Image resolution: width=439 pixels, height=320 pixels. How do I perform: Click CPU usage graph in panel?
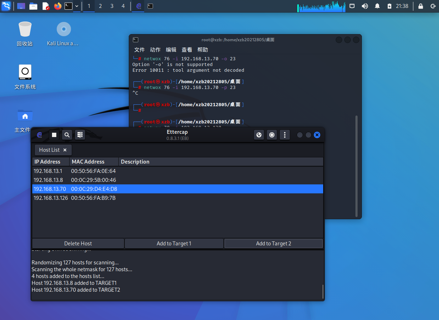[x=321, y=6]
